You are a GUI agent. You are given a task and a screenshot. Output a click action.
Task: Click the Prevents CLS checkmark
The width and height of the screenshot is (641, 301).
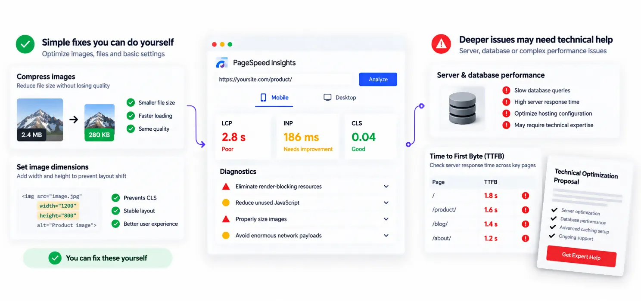[x=115, y=198]
